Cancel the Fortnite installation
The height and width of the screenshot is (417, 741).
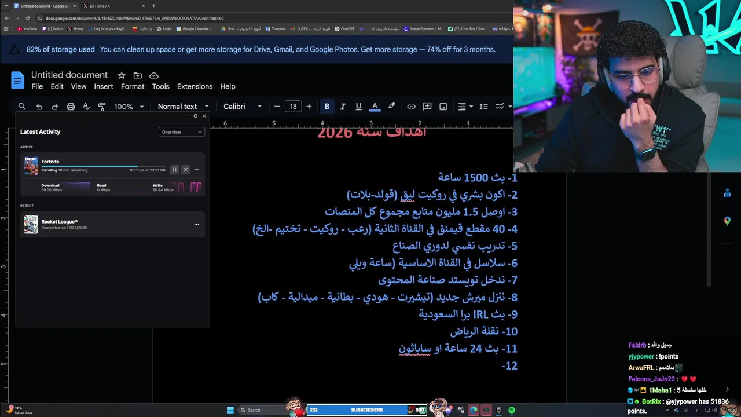point(185,170)
